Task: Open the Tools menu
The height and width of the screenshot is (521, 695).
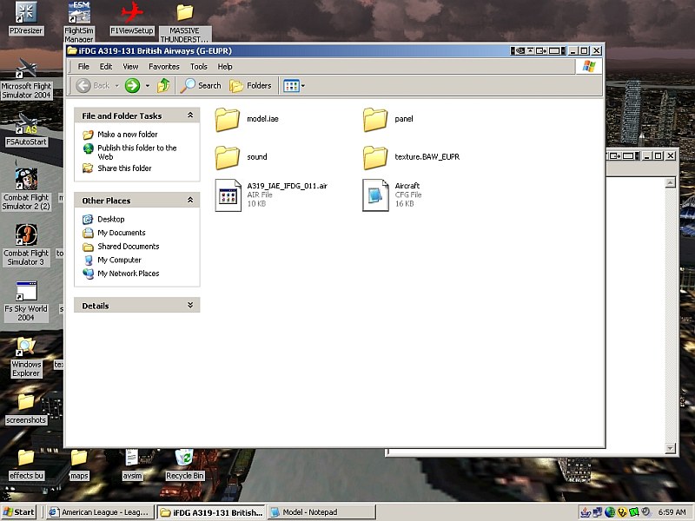Action: tap(198, 66)
